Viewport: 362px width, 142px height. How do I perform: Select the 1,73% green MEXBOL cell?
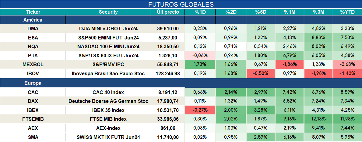[200, 65]
